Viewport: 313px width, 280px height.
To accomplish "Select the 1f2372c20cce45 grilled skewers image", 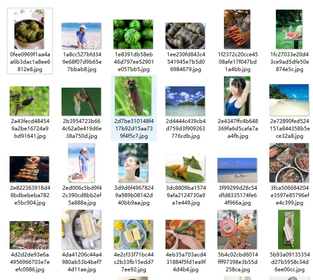I will (x=237, y=29).
